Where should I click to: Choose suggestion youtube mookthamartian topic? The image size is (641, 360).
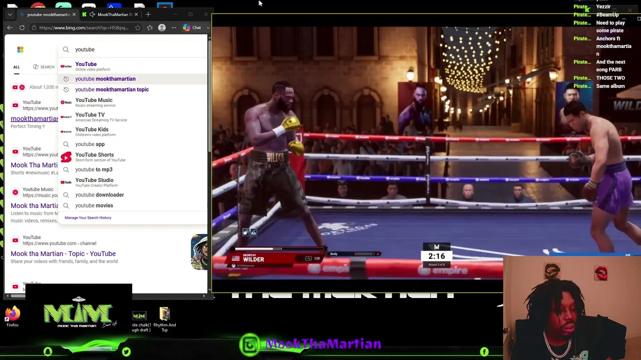point(133,89)
